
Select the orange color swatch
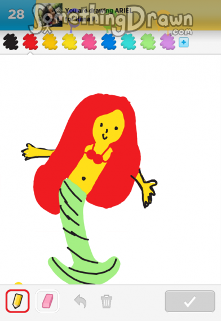pos(50,42)
